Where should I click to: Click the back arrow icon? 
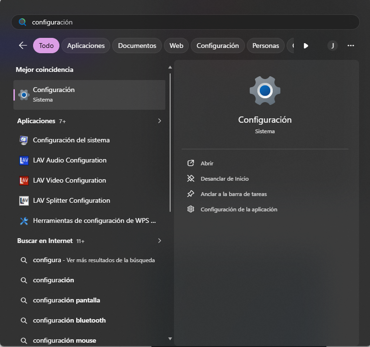(23, 46)
